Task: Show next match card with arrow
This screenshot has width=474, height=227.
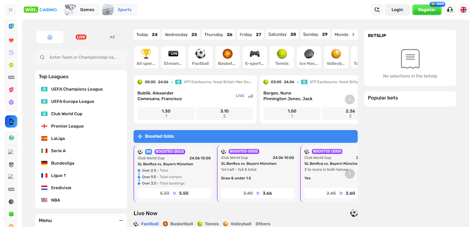Action: tap(350, 99)
